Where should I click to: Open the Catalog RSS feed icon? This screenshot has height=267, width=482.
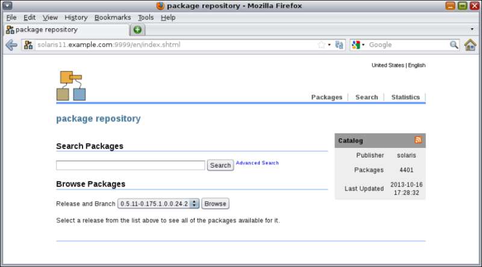[x=418, y=140]
